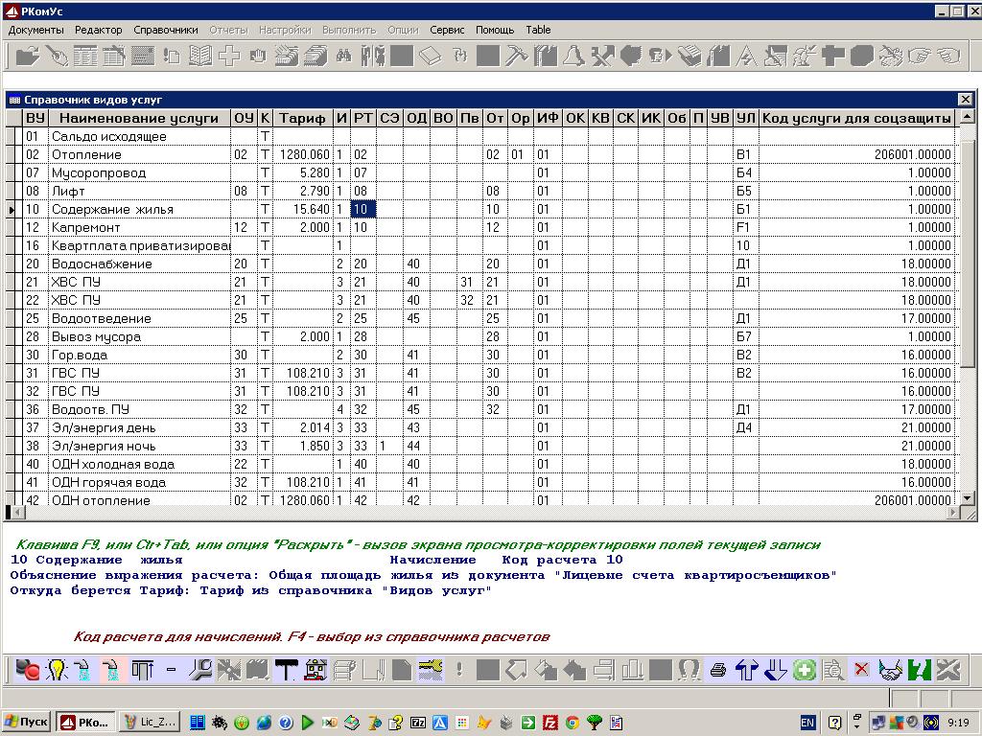
Task: Click the Тариф column header
Action: point(302,118)
